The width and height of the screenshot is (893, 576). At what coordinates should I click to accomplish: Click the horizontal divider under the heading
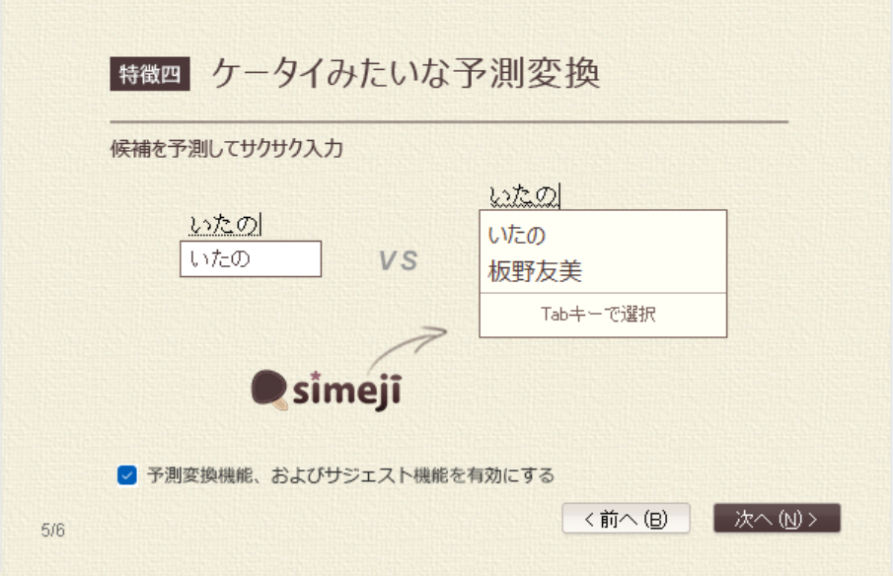tap(449, 122)
